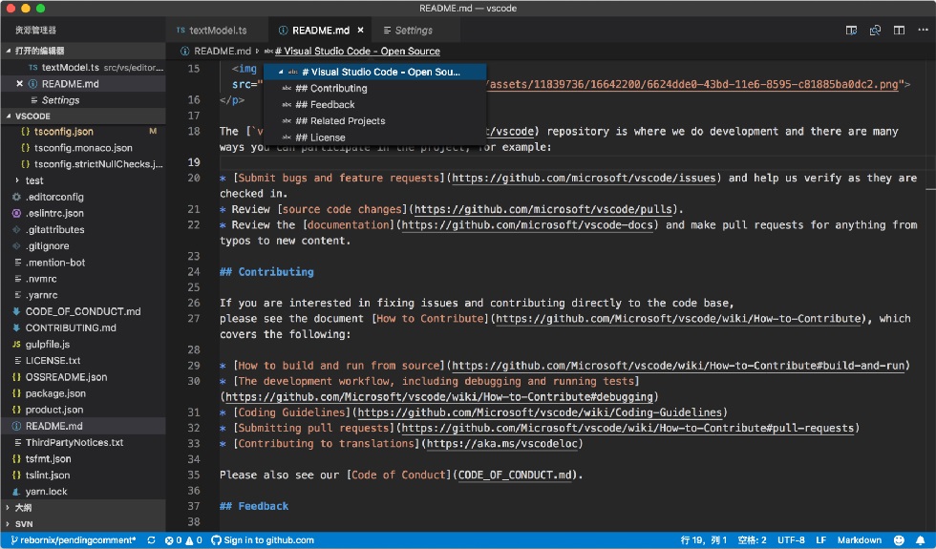The height and width of the screenshot is (549, 936).
Task: Close the README.md tab
Action: 361,30
